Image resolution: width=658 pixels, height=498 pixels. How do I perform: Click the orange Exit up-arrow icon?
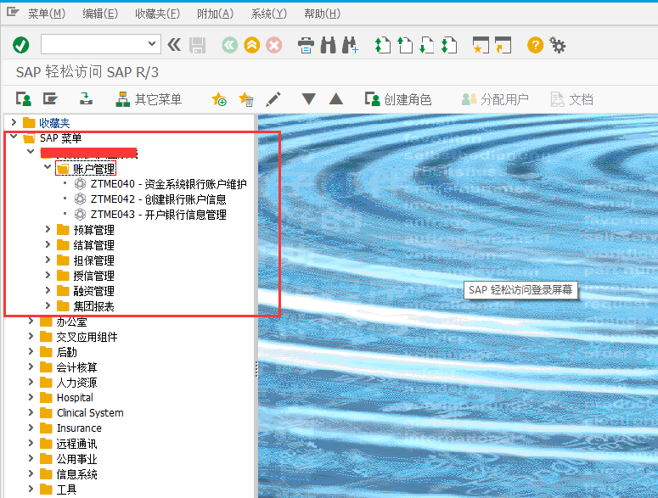pos(252,45)
